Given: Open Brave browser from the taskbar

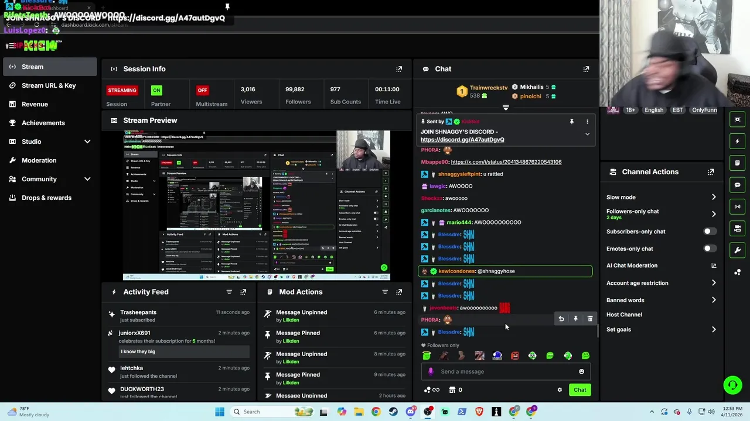Looking at the screenshot, I should (479, 412).
